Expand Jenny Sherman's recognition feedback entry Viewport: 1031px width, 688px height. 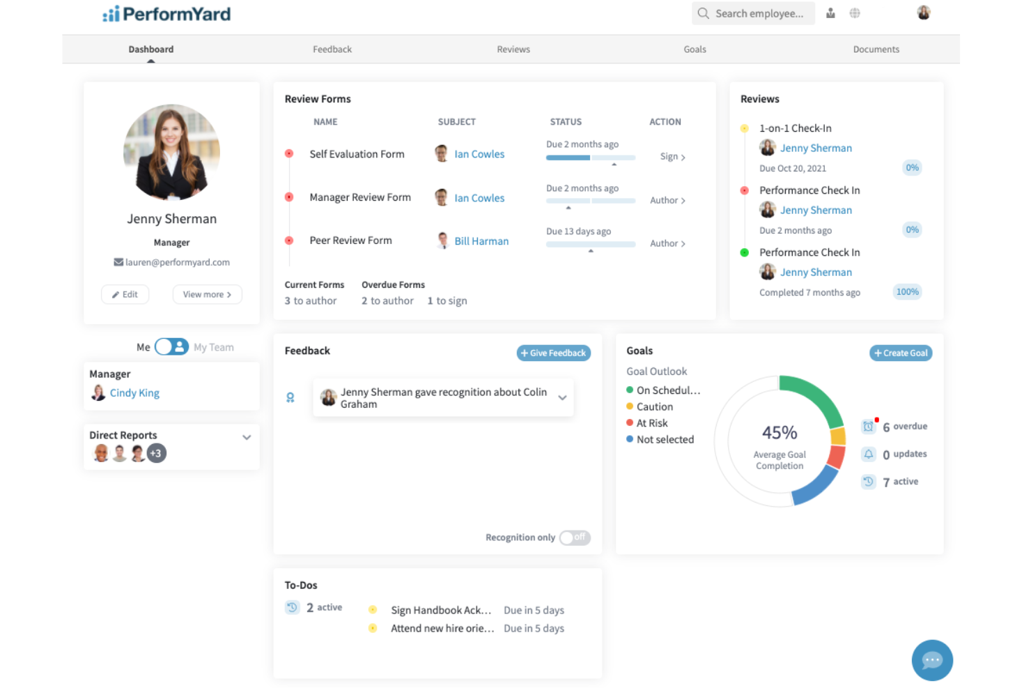tap(562, 397)
